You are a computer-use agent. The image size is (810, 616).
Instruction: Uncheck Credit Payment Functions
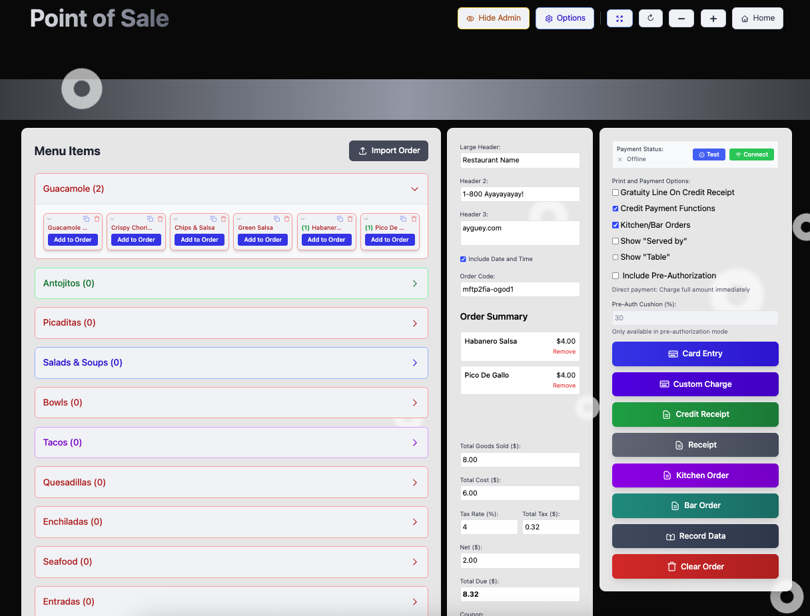tap(615, 208)
